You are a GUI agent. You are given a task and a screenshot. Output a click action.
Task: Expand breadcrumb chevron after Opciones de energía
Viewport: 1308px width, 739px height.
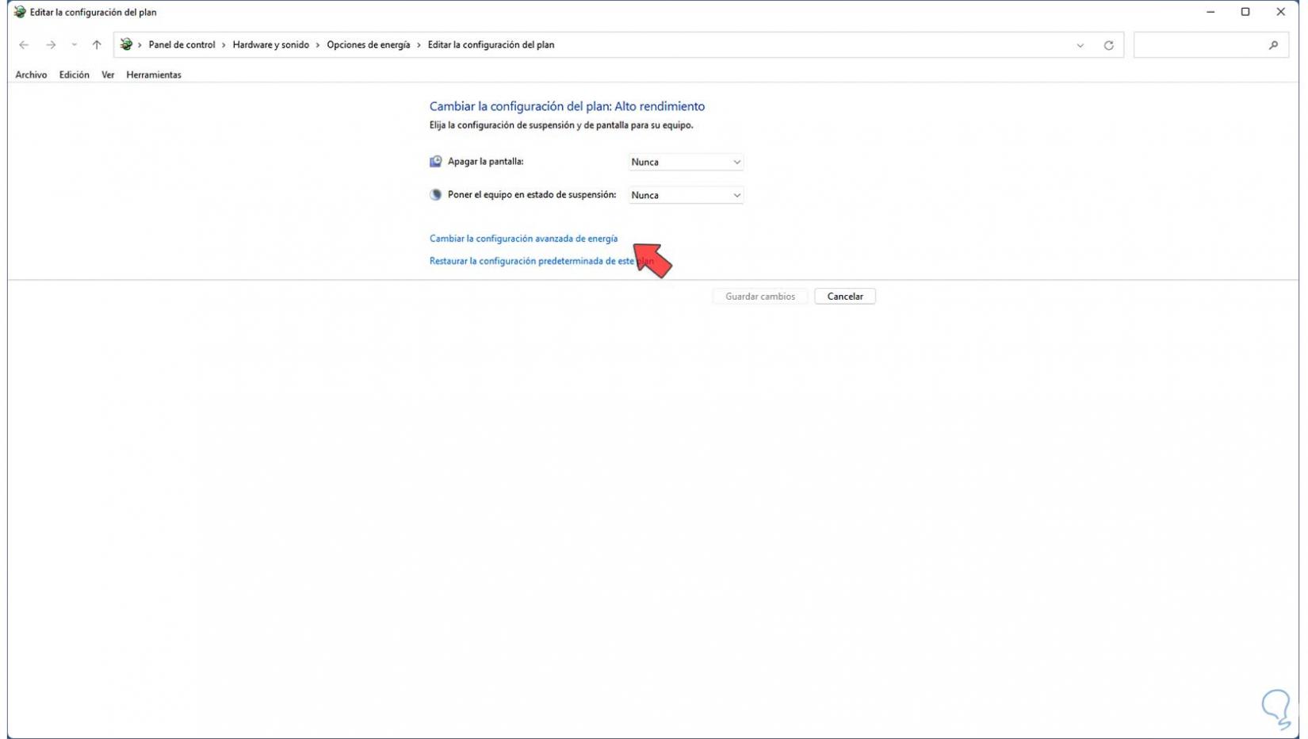tap(419, 45)
